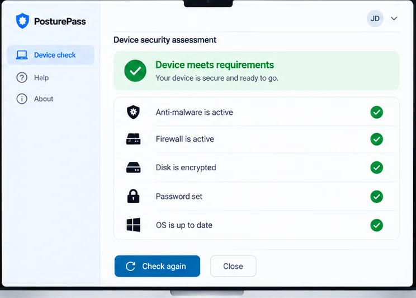This screenshot has height=298, width=416.
Task: Select the 'Password set' text
Action: 179,197
